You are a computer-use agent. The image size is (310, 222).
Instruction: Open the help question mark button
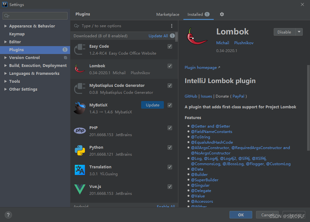point(8,215)
